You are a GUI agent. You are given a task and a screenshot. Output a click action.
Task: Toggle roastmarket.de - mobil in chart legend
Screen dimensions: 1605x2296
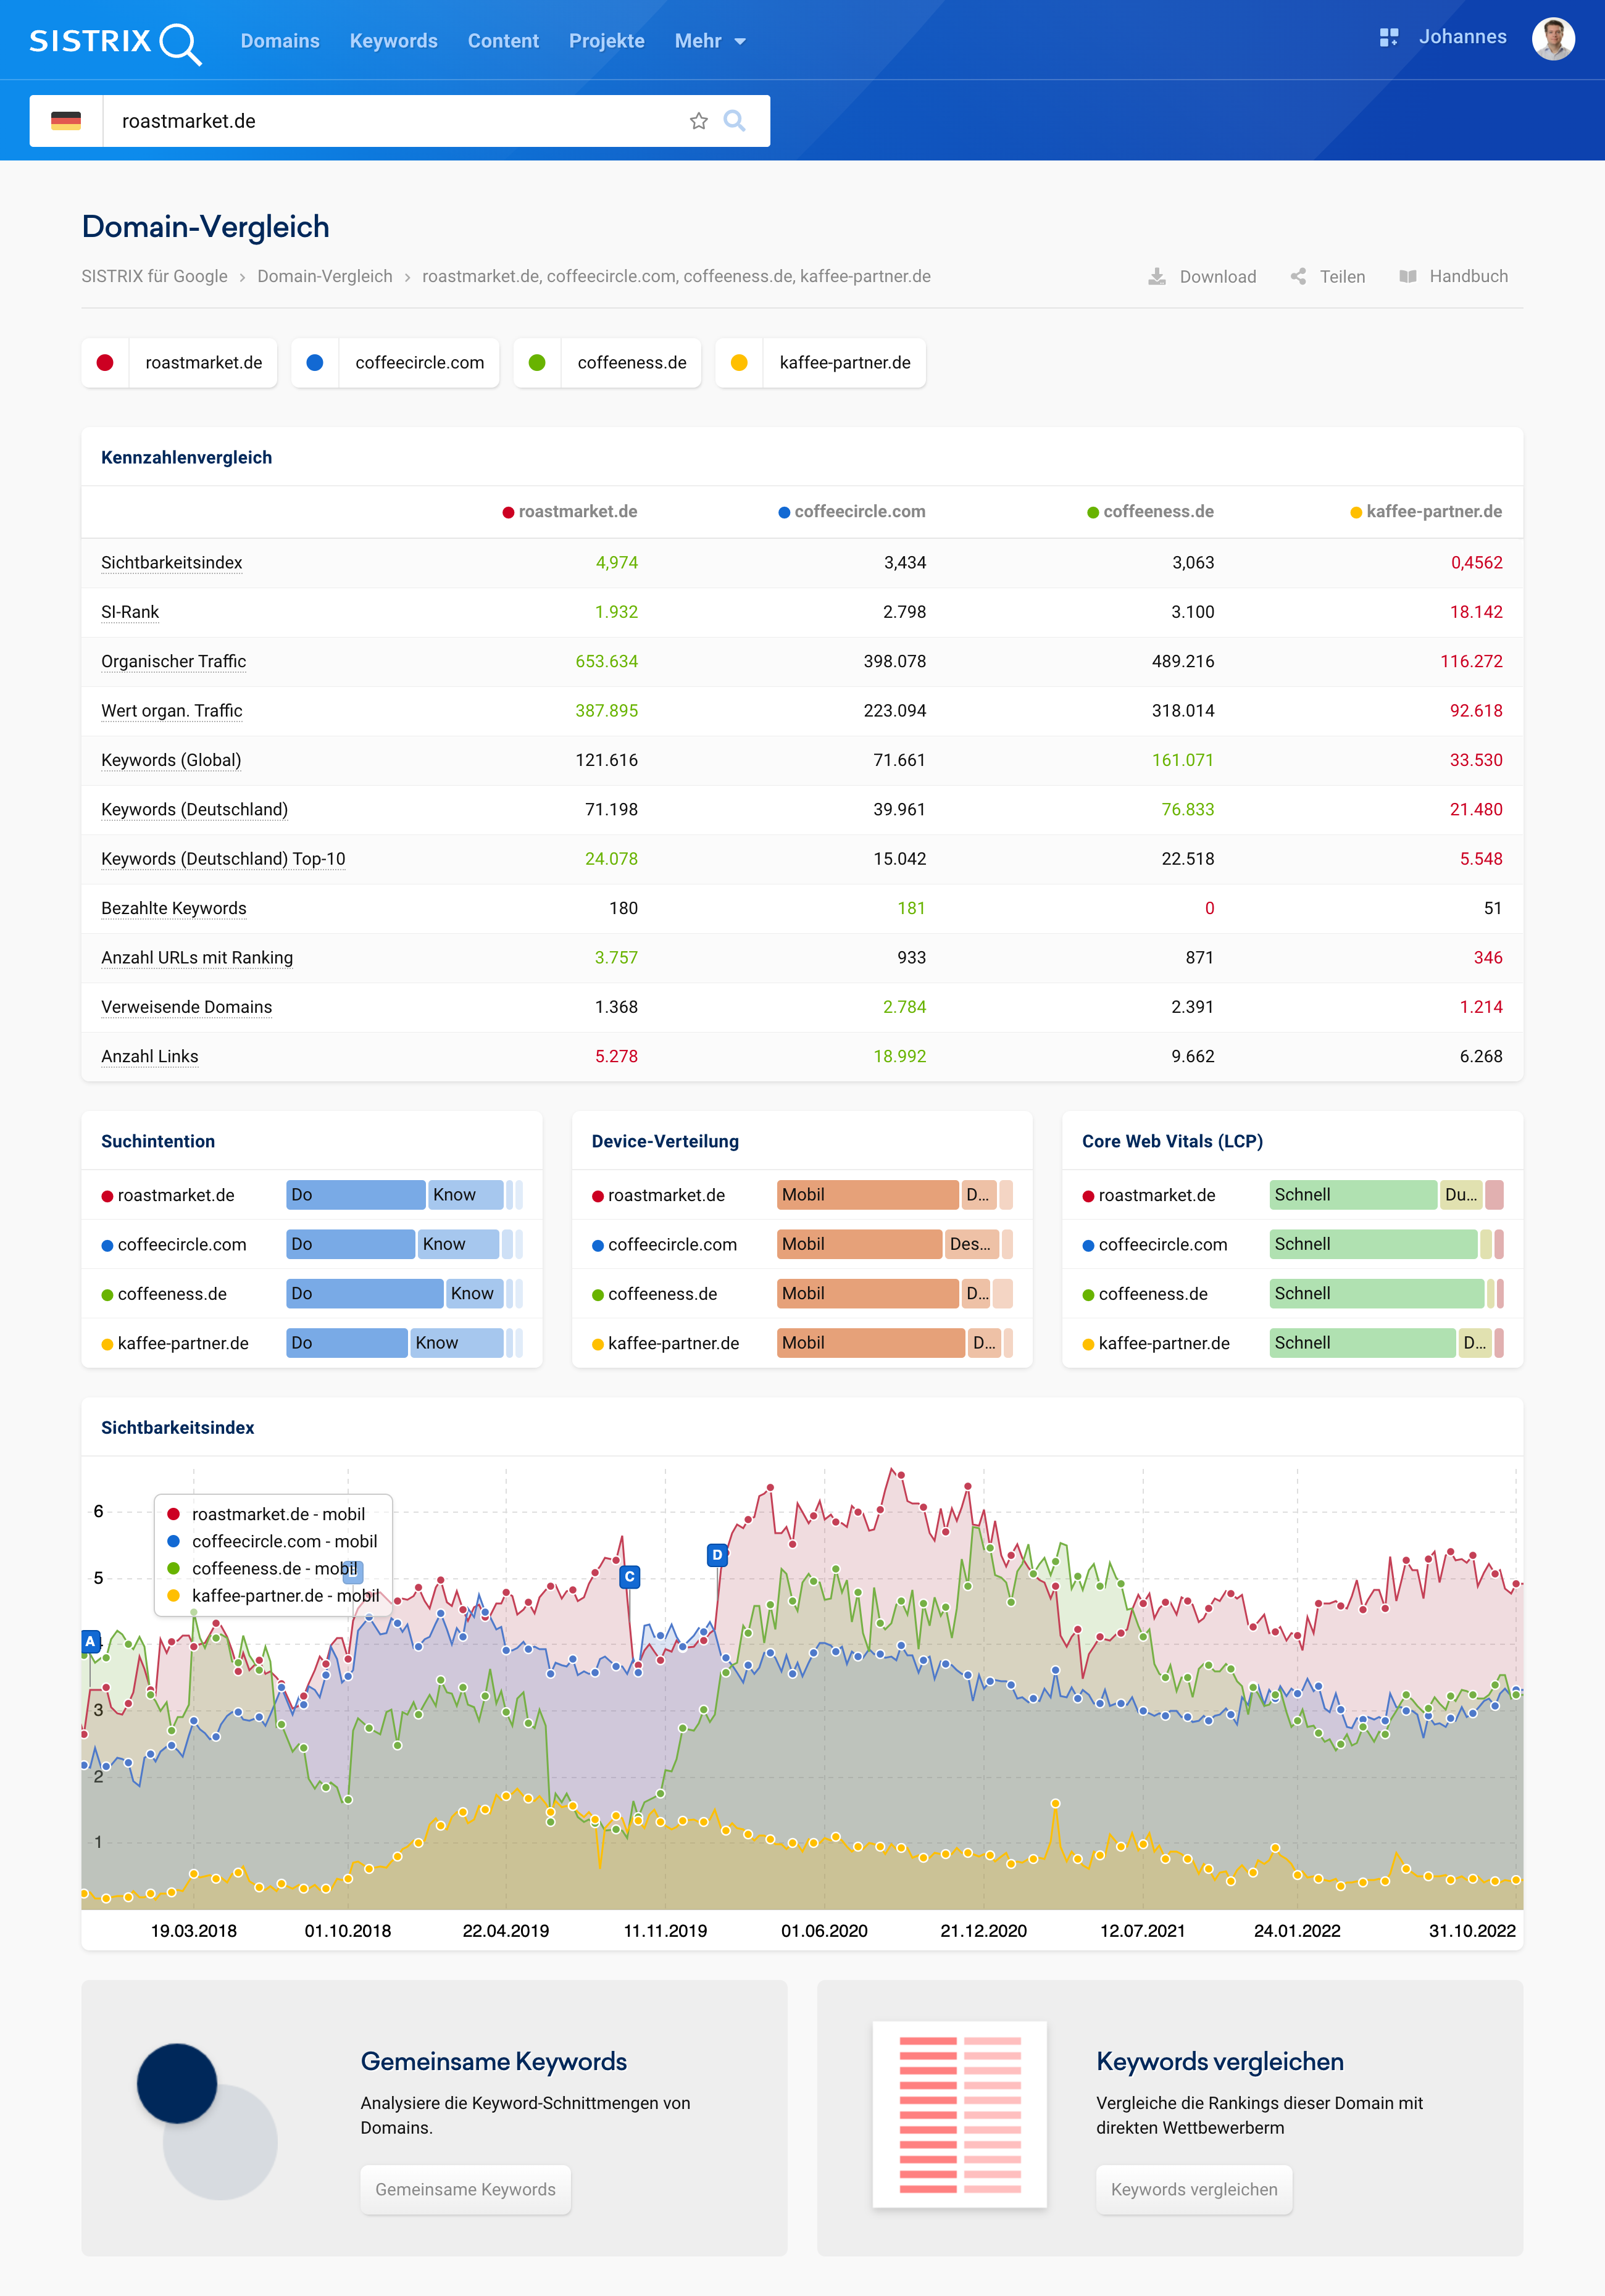(x=277, y=1514)
